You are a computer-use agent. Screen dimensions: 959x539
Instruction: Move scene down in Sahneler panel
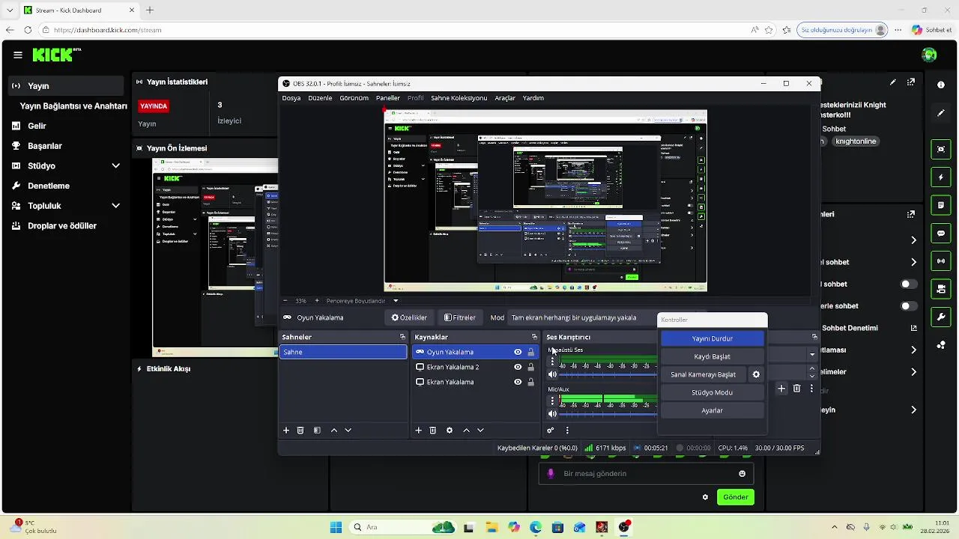(x=348, y=430)
